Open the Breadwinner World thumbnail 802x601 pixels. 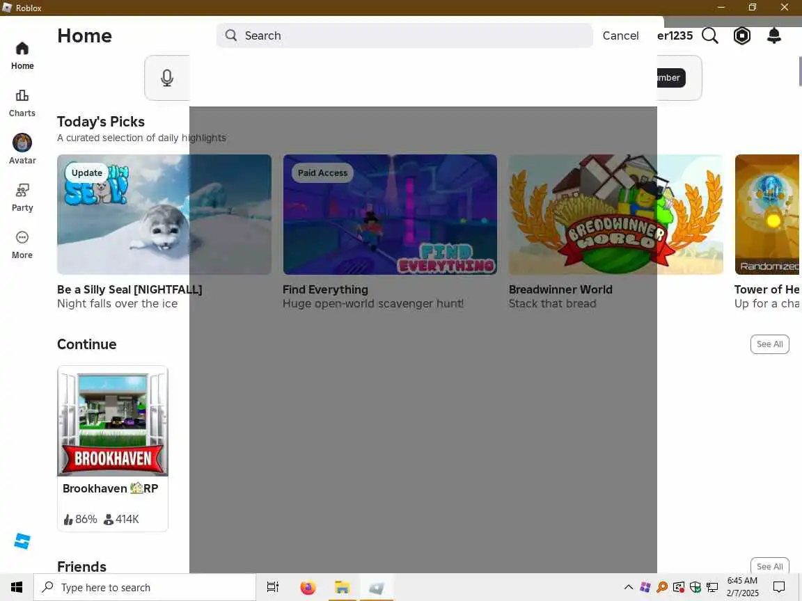(616, 215)
